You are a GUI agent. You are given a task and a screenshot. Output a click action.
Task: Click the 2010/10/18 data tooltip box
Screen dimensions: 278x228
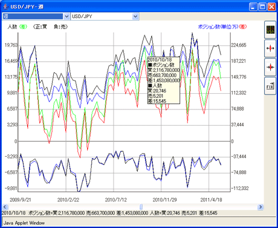(x=164, y=80)
